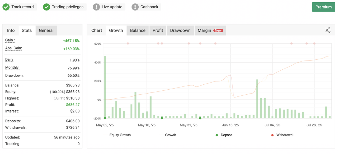The height and width of the screenshot is (154, 338).
Task: Click the Drawdown stats label
Action: [x=14, y=75]
